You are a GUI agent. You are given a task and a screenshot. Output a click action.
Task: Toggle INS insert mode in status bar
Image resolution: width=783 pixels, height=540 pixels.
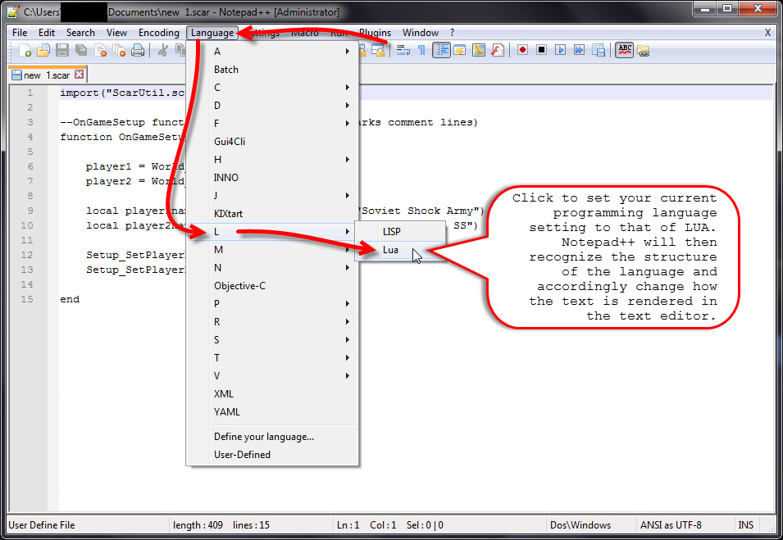point(746,525)
